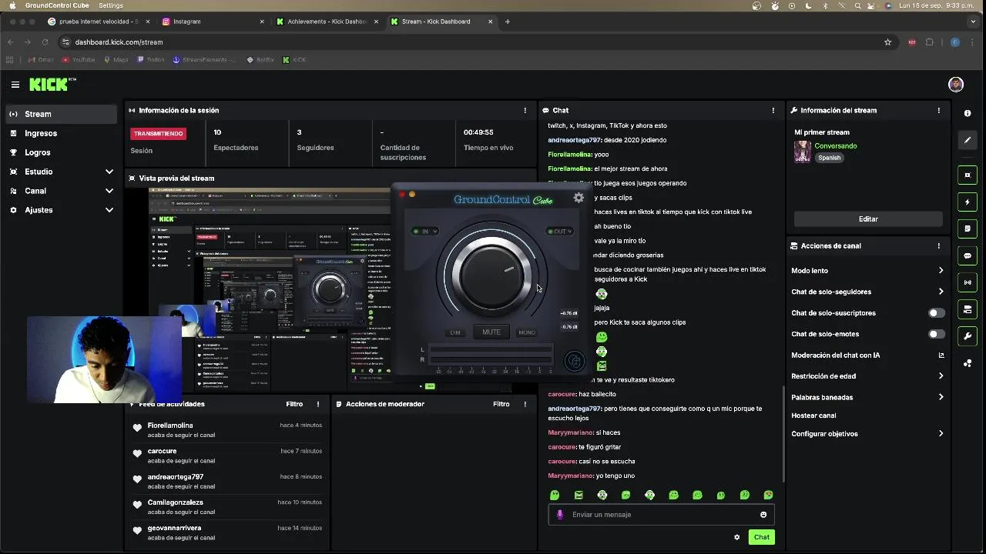Viewport: 986px width, 554px height.
Task: Click the wrench icon in right rail
Action: [x=968, y=336]
